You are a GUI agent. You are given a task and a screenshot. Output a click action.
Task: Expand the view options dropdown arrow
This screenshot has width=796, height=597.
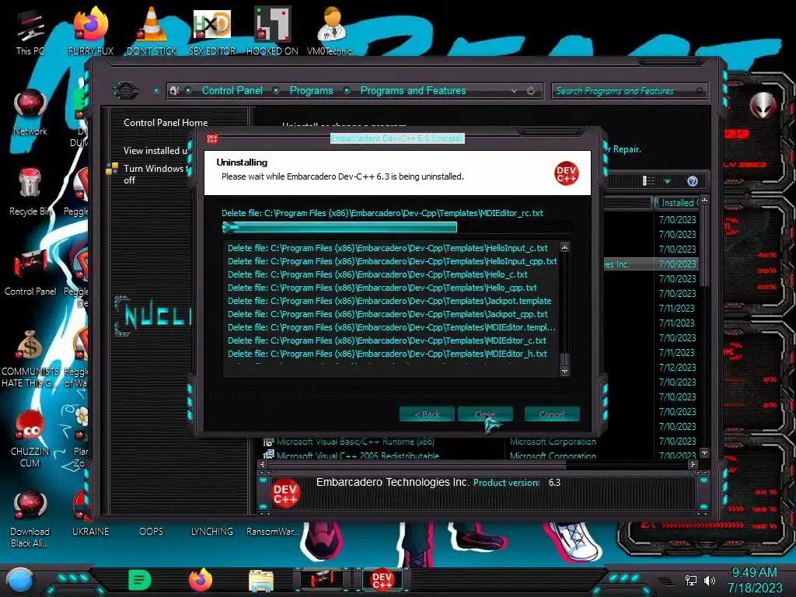coord(667,181)
